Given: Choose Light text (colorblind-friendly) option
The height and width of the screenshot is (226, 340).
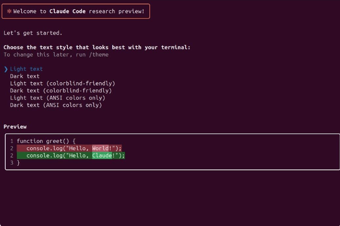Looking at the screenshot, I should 63,83.
